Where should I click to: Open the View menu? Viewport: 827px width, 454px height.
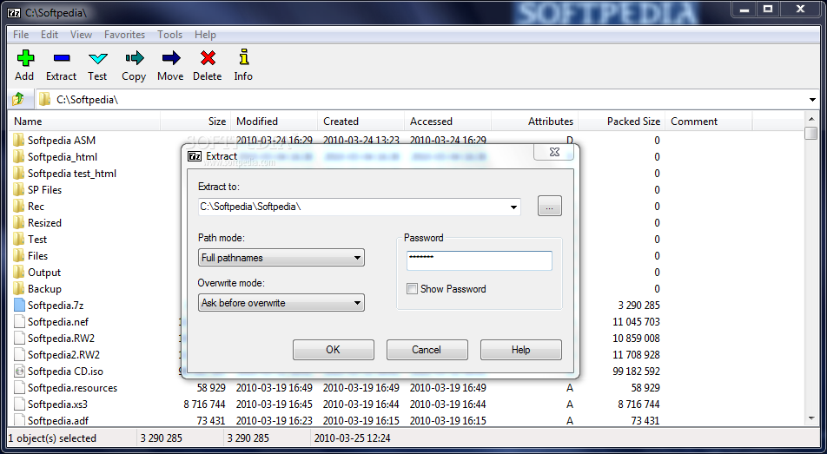82,34
